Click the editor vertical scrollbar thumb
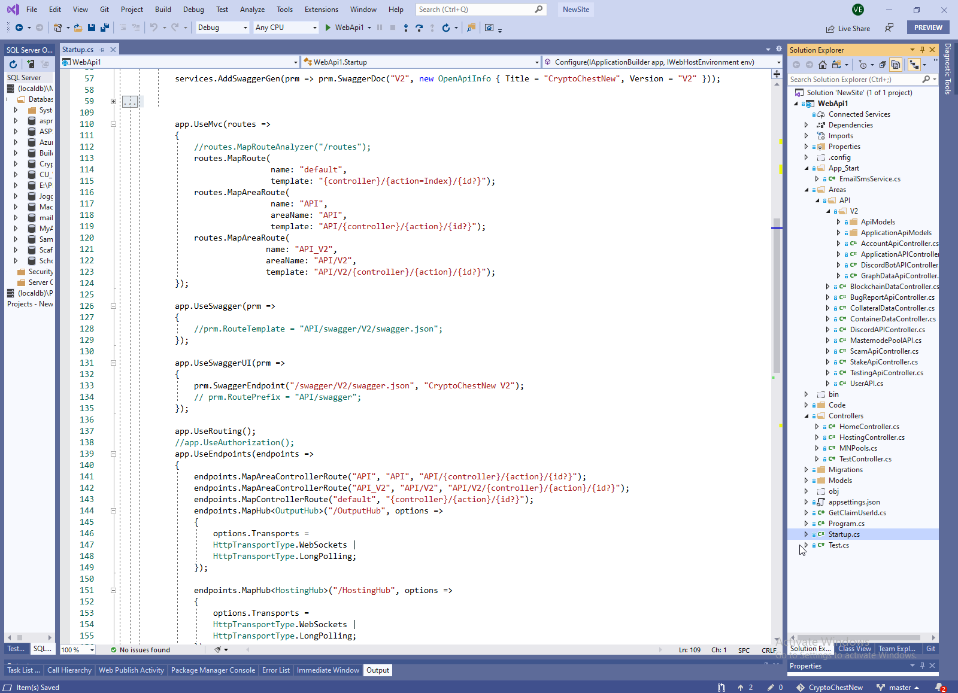The image size is (958, 693). (777, 295)
